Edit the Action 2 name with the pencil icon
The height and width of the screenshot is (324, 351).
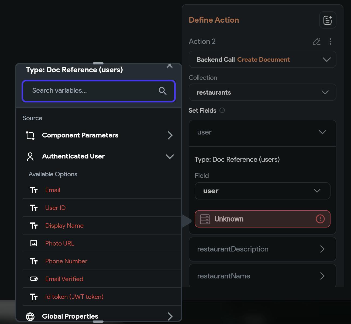click(316, 41)
